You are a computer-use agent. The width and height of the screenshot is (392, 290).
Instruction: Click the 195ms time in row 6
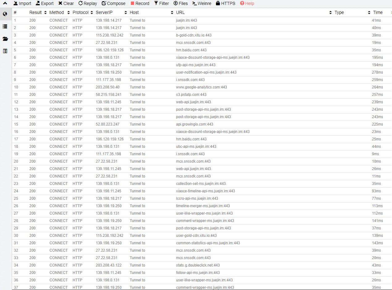point(377,58)
